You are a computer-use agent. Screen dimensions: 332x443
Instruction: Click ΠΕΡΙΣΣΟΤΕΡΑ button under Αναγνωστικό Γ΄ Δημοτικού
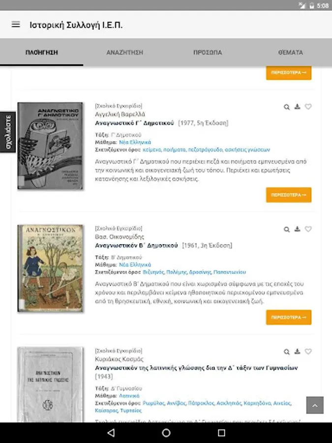click(289, 195)
